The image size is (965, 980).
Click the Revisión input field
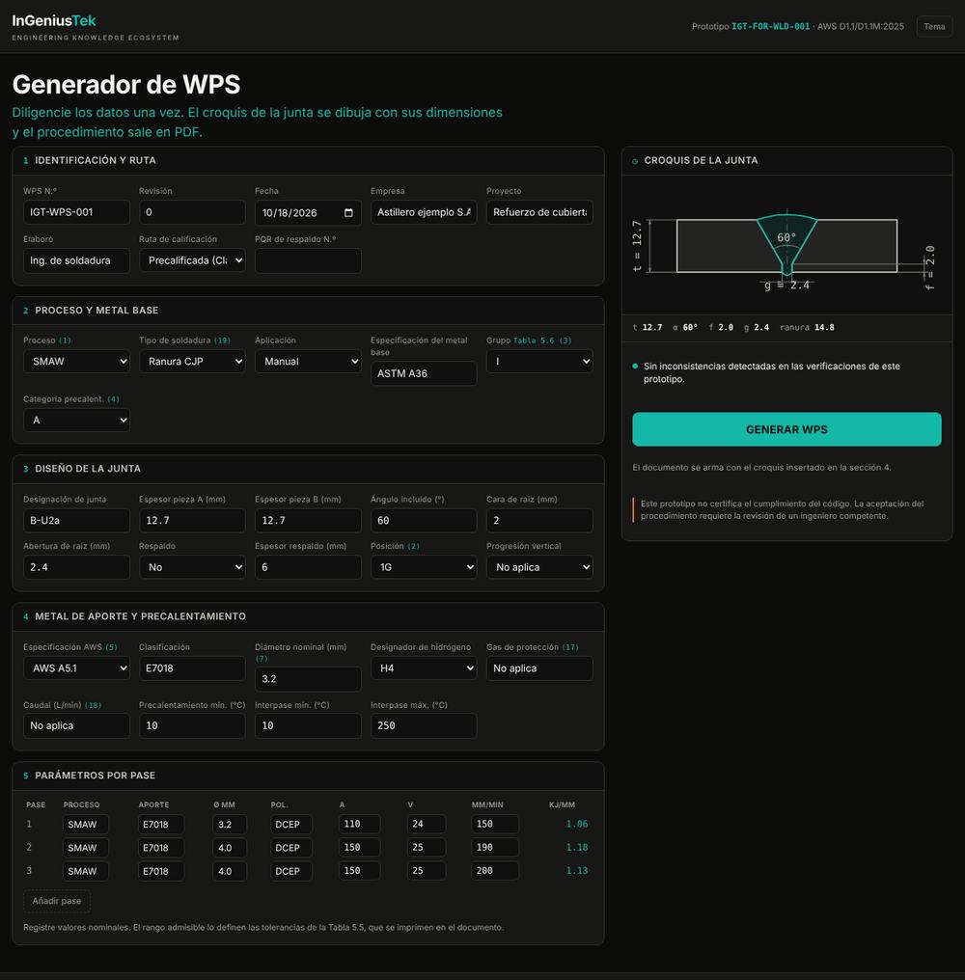pyautogui.click(x=192, y=212)
